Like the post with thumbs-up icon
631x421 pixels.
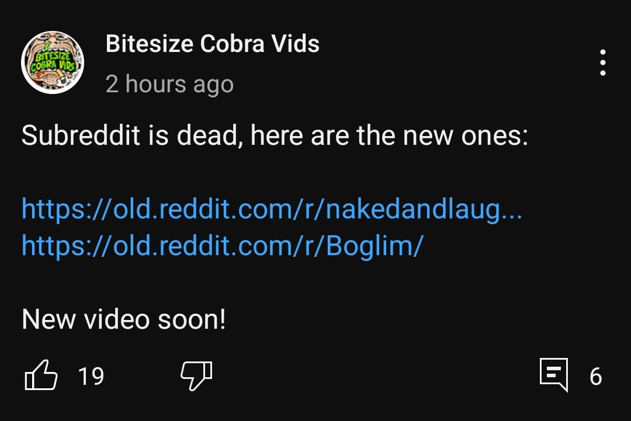41,375
